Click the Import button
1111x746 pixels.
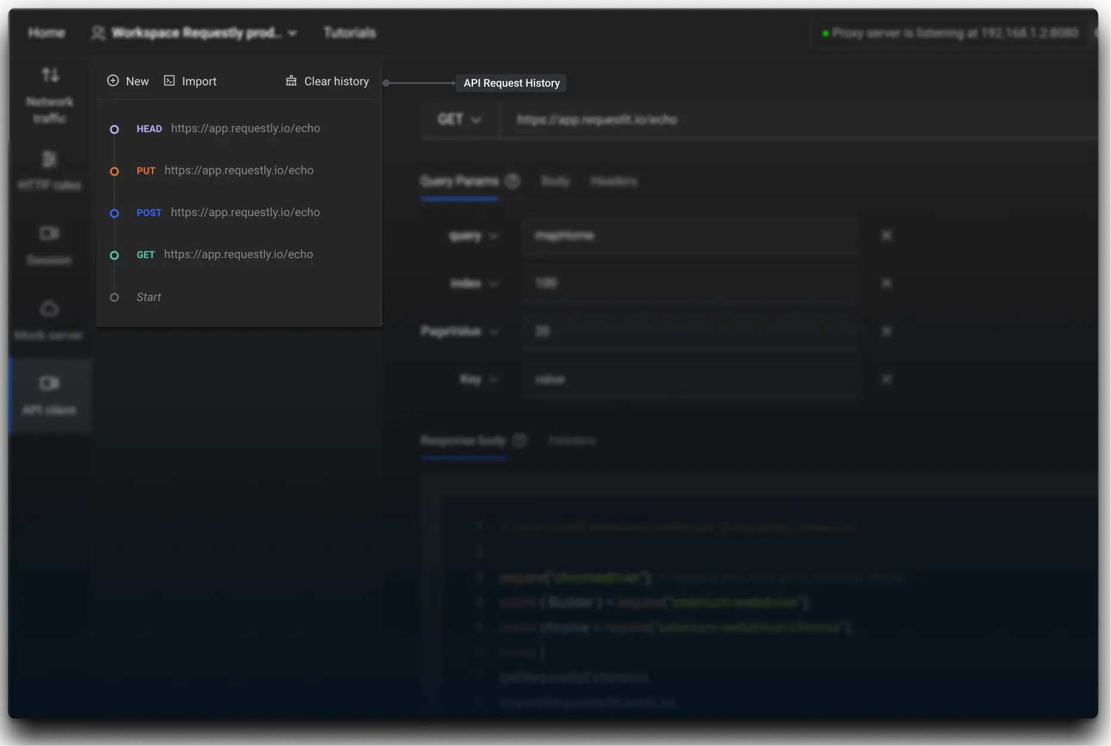(190, 81)
